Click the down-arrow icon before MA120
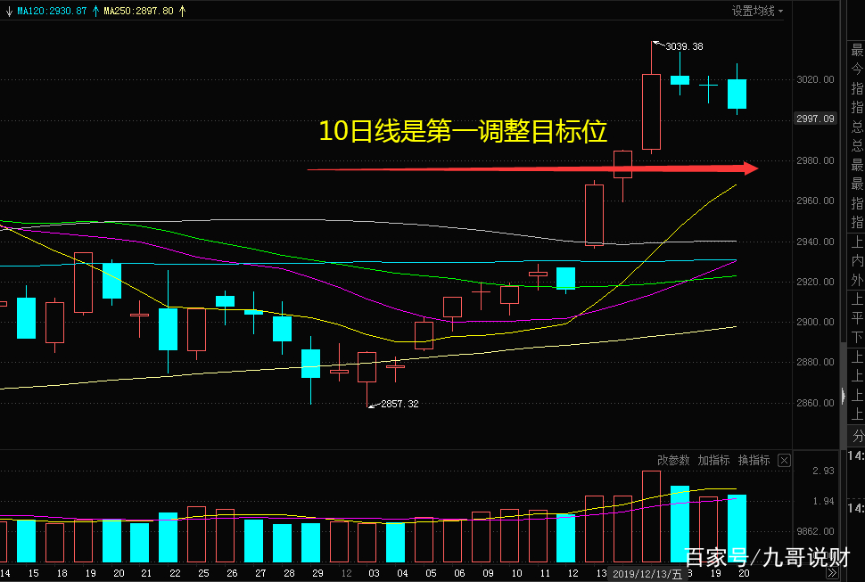865x582 pixels. pos(9,10)
